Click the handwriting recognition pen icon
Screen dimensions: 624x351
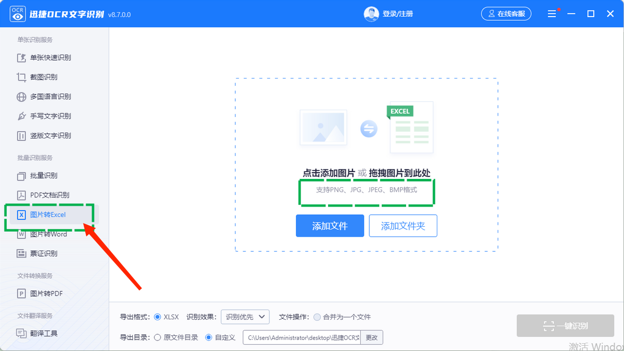21,116
